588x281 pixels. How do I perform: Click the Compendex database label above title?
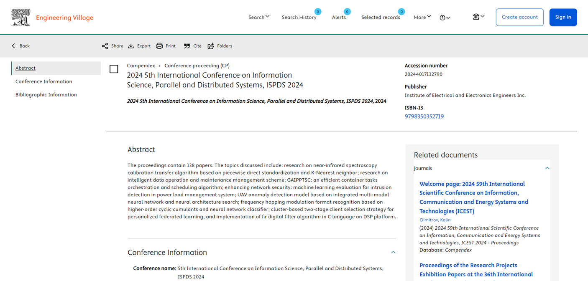click(x=141, y=66)
